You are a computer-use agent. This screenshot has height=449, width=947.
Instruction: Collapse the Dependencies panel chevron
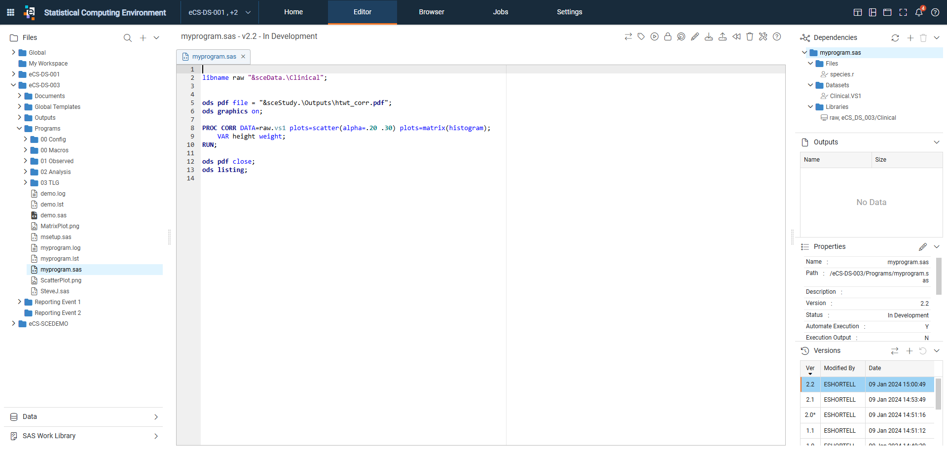(x=937, y=38)
